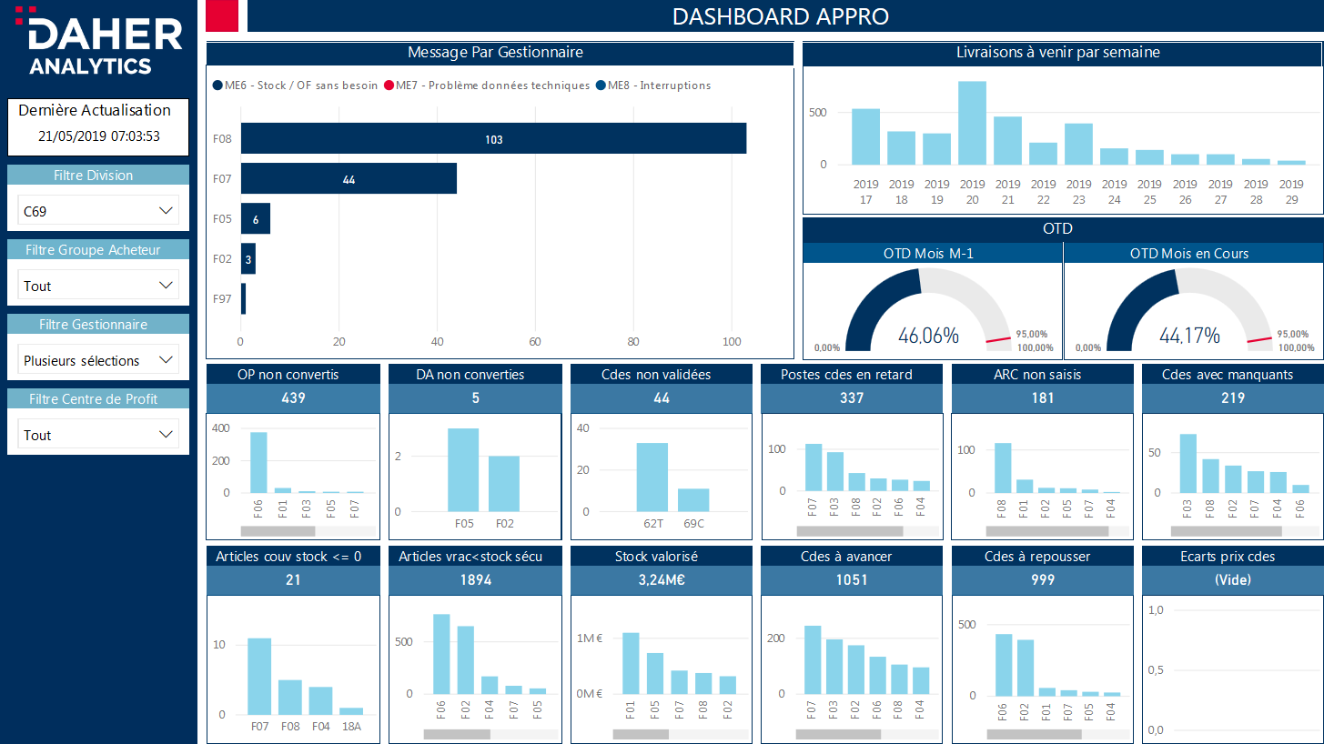Screen dimensions: 1324x744
Task: Click the 2019 week 20 deliveries bar
Action: point(972,123)
